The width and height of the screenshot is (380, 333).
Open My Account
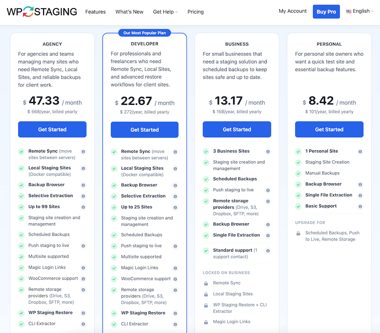[x=292, y=11]
